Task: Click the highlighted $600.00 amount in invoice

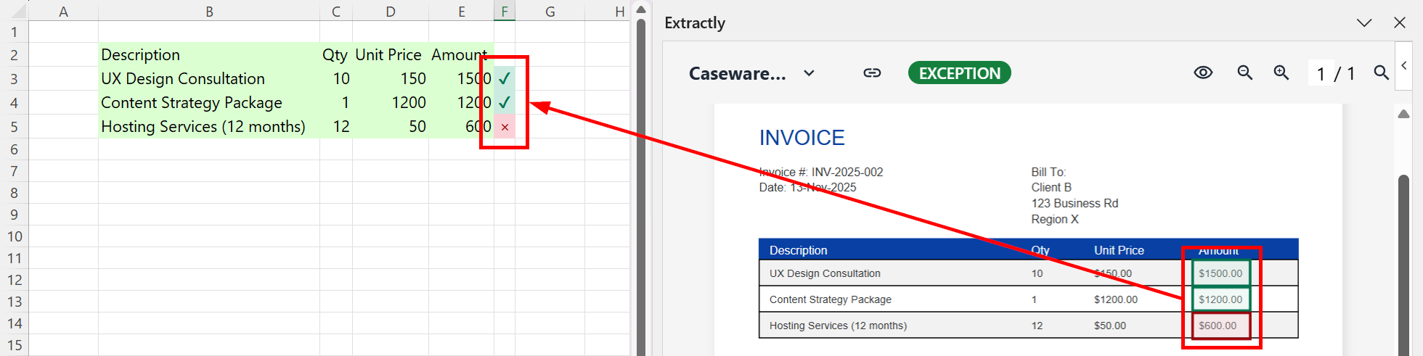Action: point(1220,326)
